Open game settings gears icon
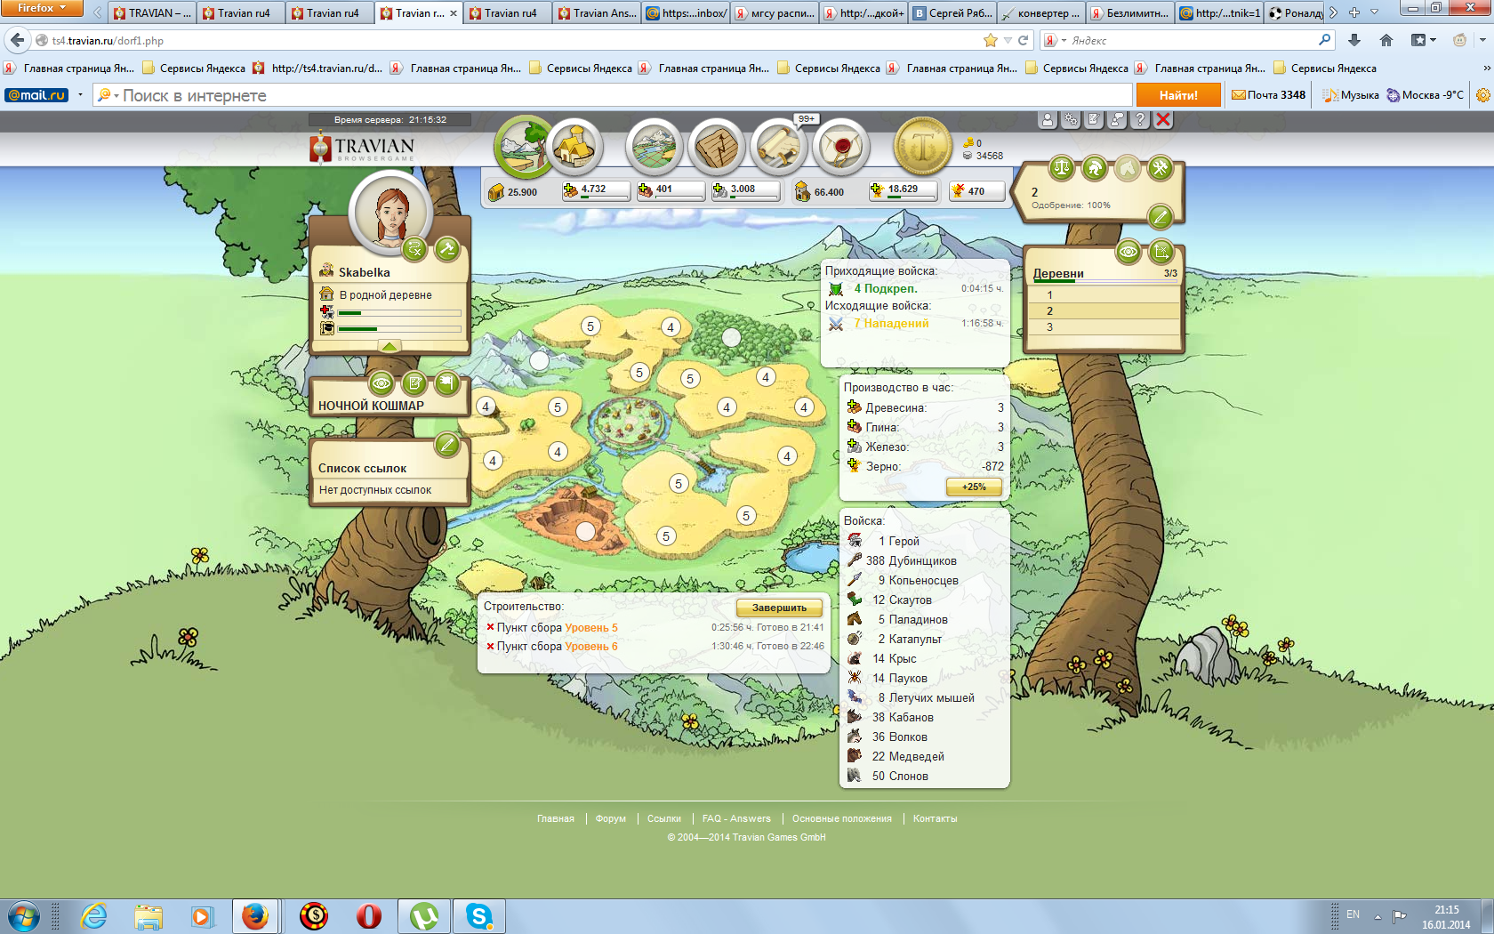 coord(1072,120)
